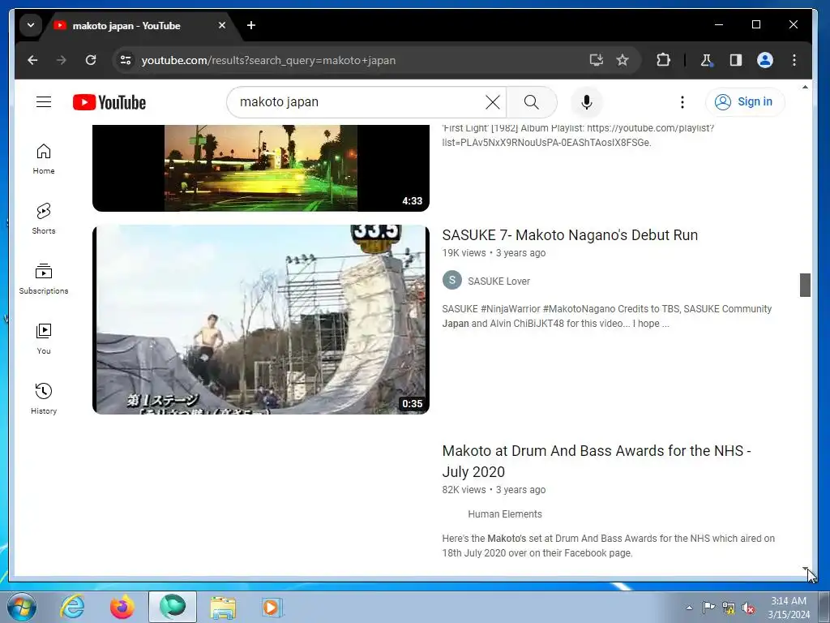Image resolution: width=830 pixels, height=623 pixels.
Task: Clear the search box with the X
Action: click(492, 102)
